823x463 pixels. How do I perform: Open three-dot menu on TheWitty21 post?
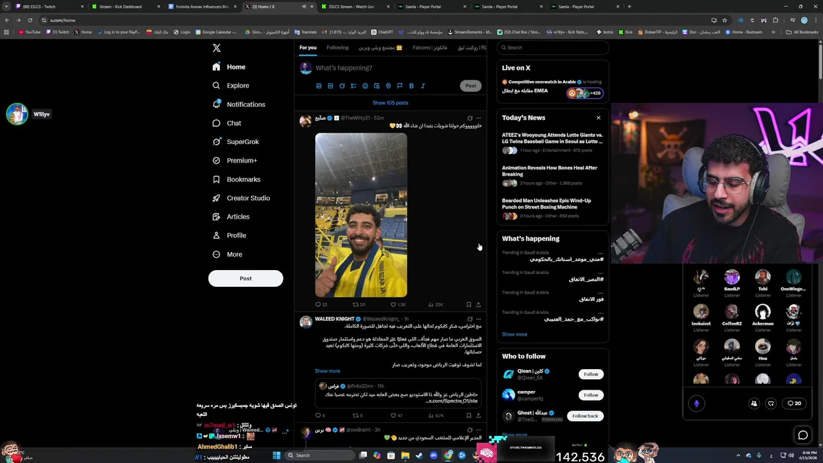(478, 118)
